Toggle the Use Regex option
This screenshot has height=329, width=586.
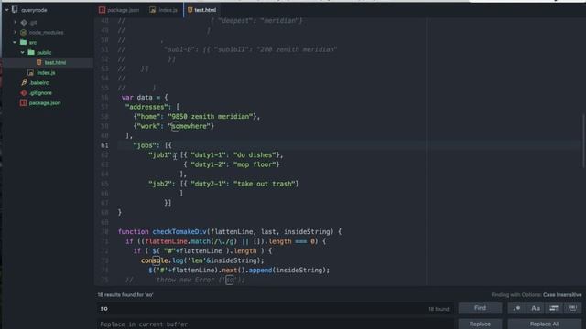pos(516,308)
